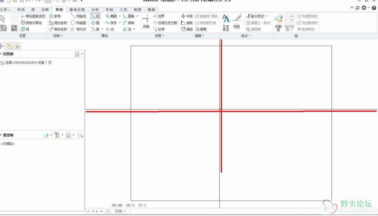Select the 弧 arc tool
Image resolution: width=378 pixels, height=216 pixels.
95,29
